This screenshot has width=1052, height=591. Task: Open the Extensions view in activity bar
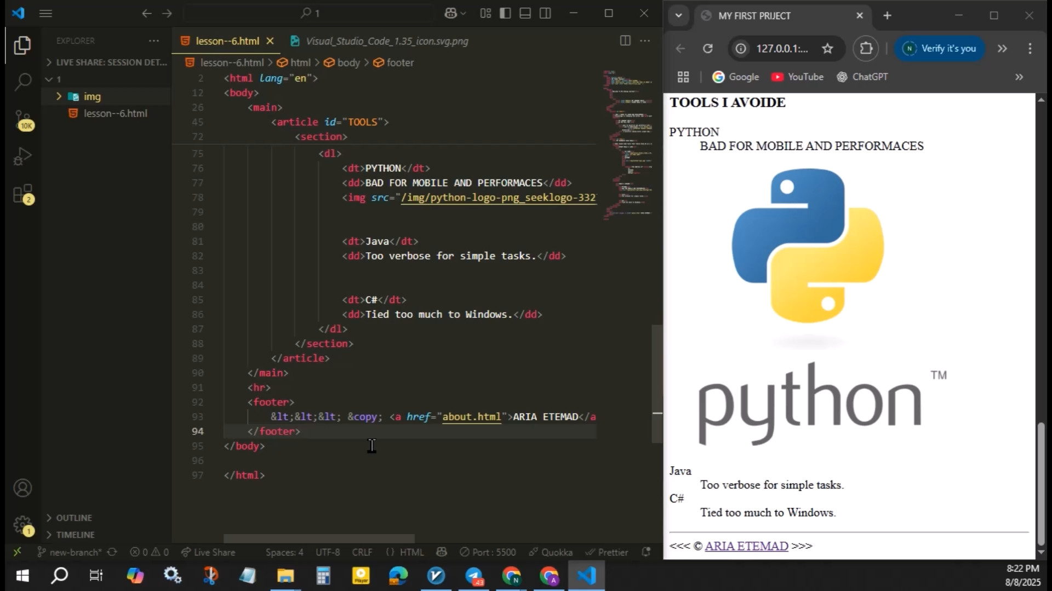[22, 194]
